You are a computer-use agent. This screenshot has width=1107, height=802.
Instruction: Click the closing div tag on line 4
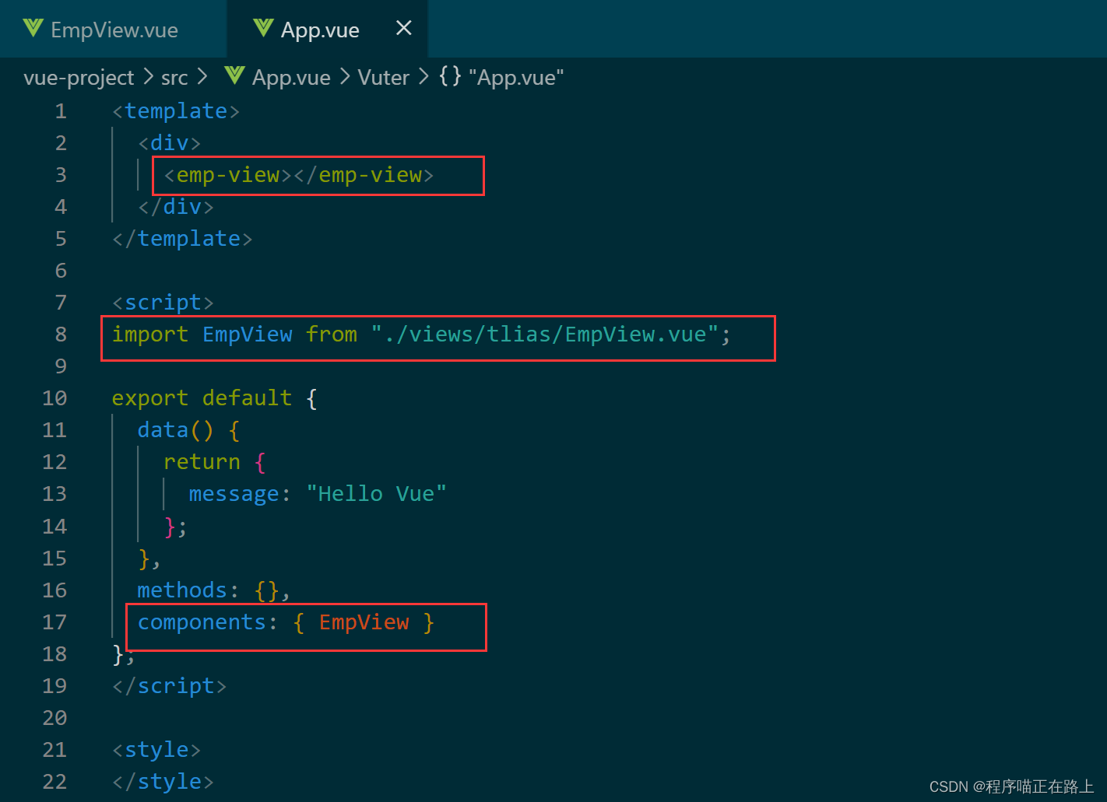click(176, 207)
